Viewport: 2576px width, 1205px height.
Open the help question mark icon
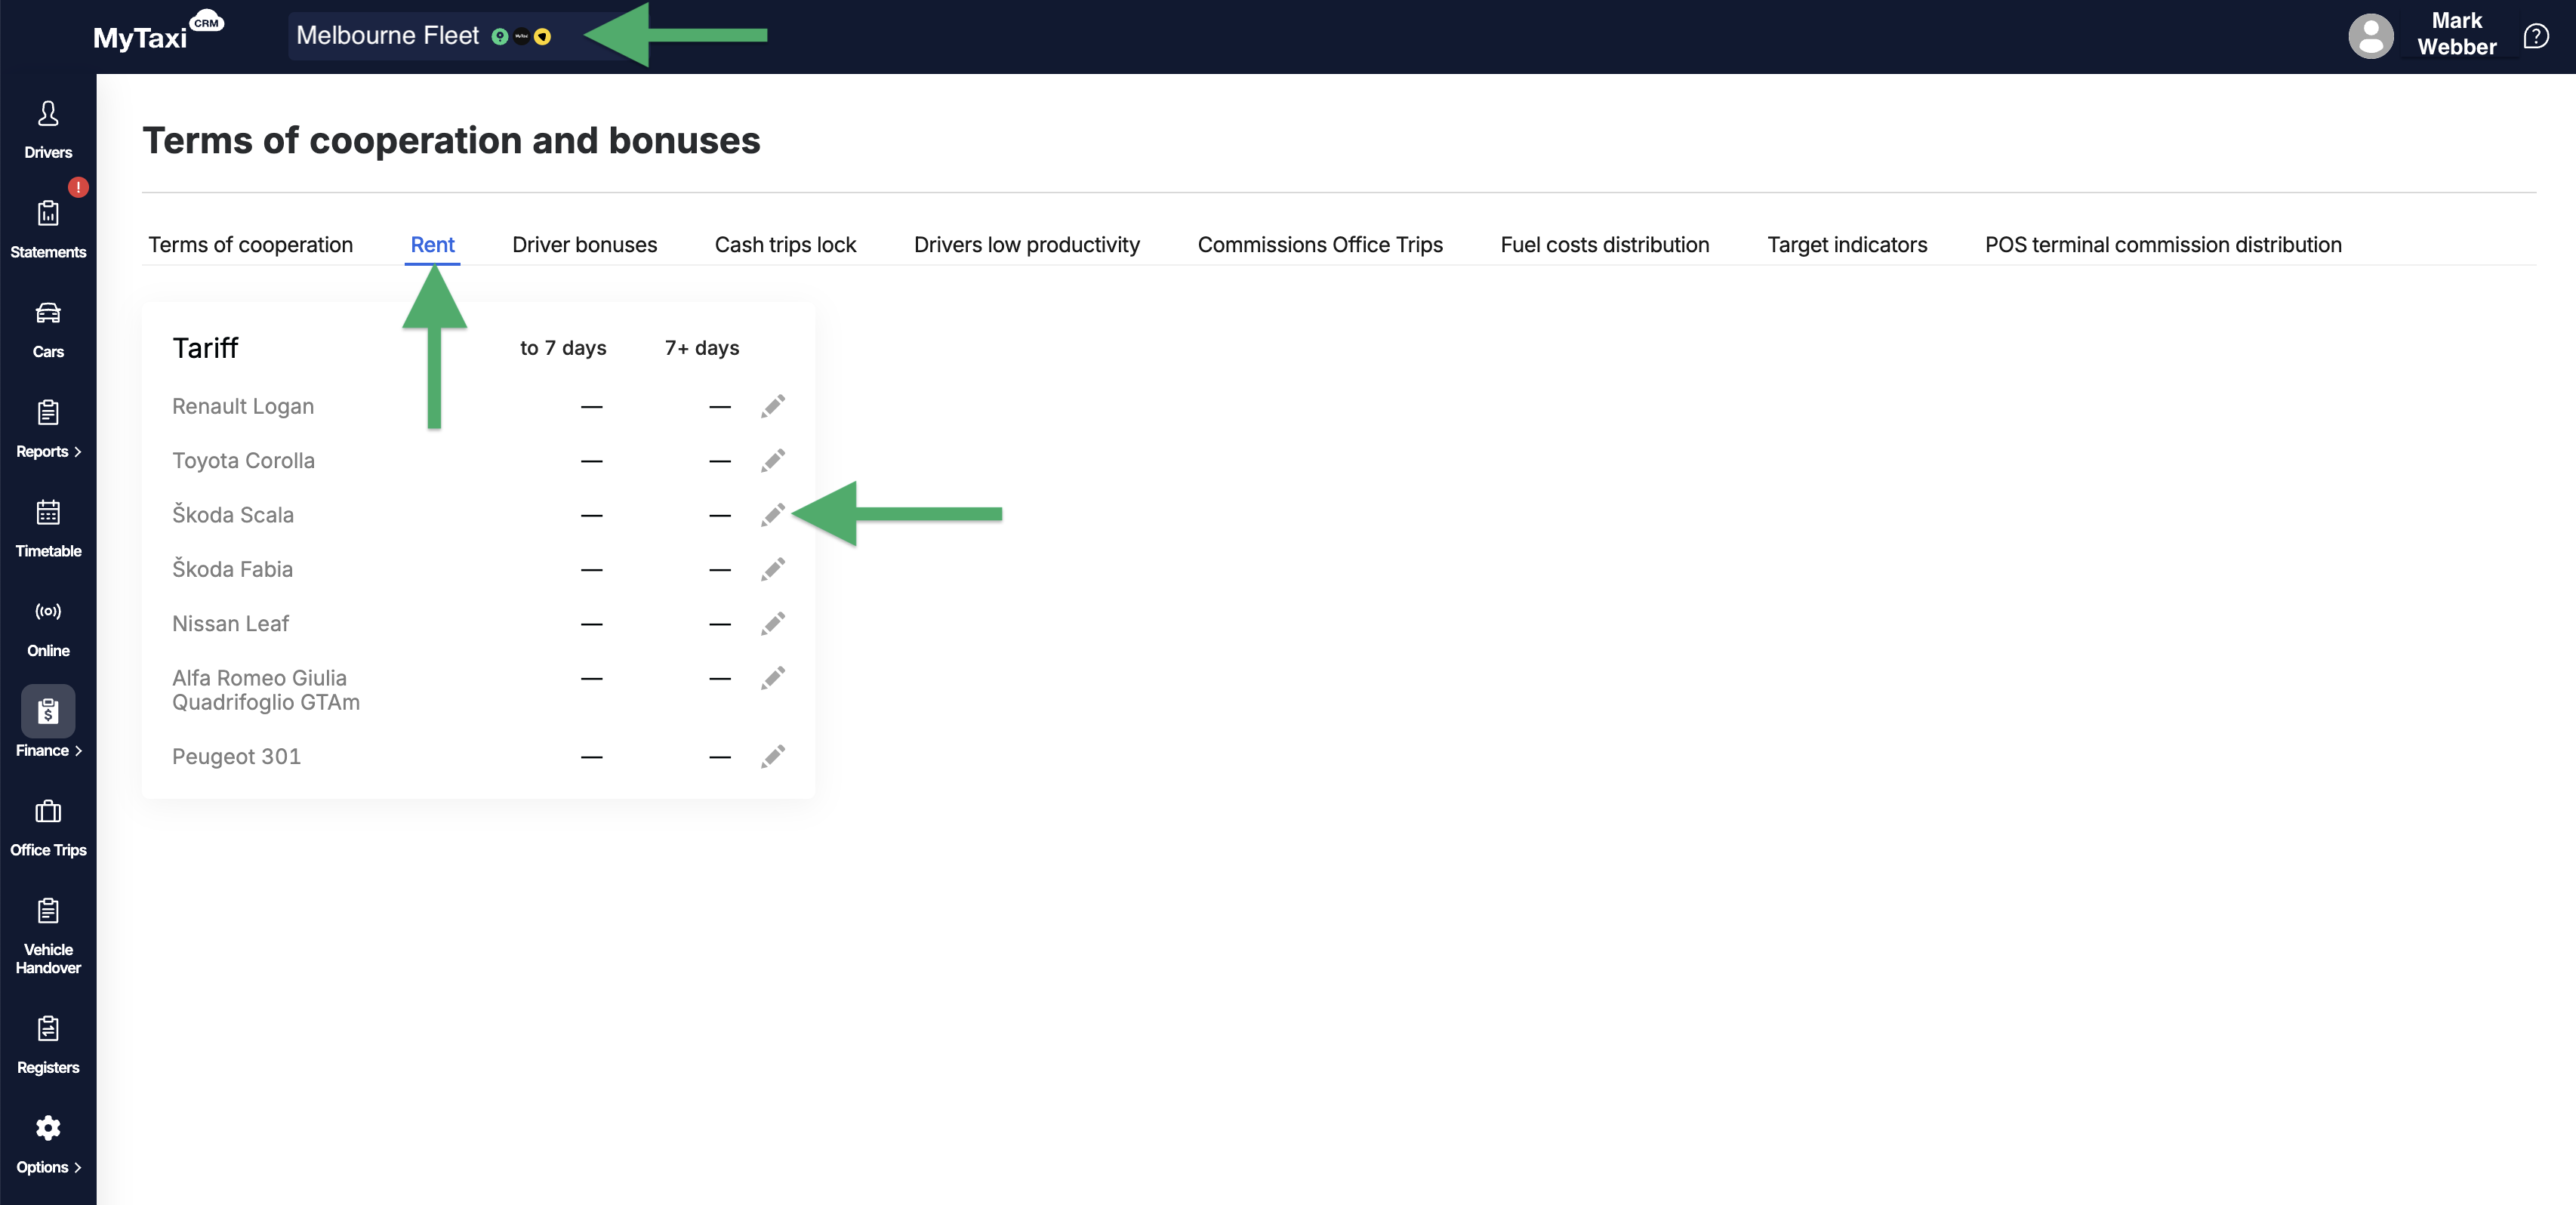[x=2536, y=36]
